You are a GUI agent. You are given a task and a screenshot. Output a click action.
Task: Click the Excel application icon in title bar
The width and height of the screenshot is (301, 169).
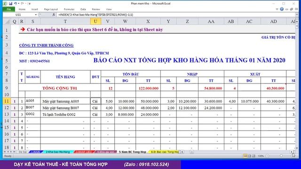point(5,3)
